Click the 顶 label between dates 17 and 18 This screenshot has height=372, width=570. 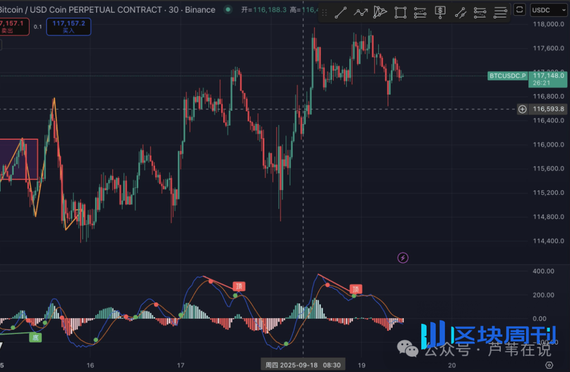[x=239, y=287]
